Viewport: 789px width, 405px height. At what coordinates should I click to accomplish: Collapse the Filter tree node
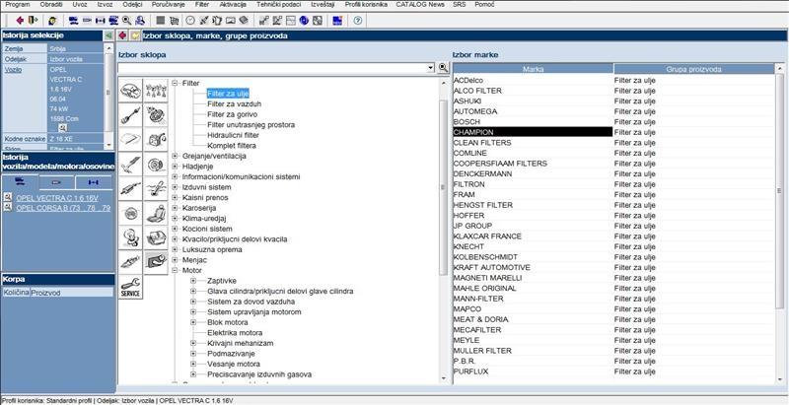point(176,84)
